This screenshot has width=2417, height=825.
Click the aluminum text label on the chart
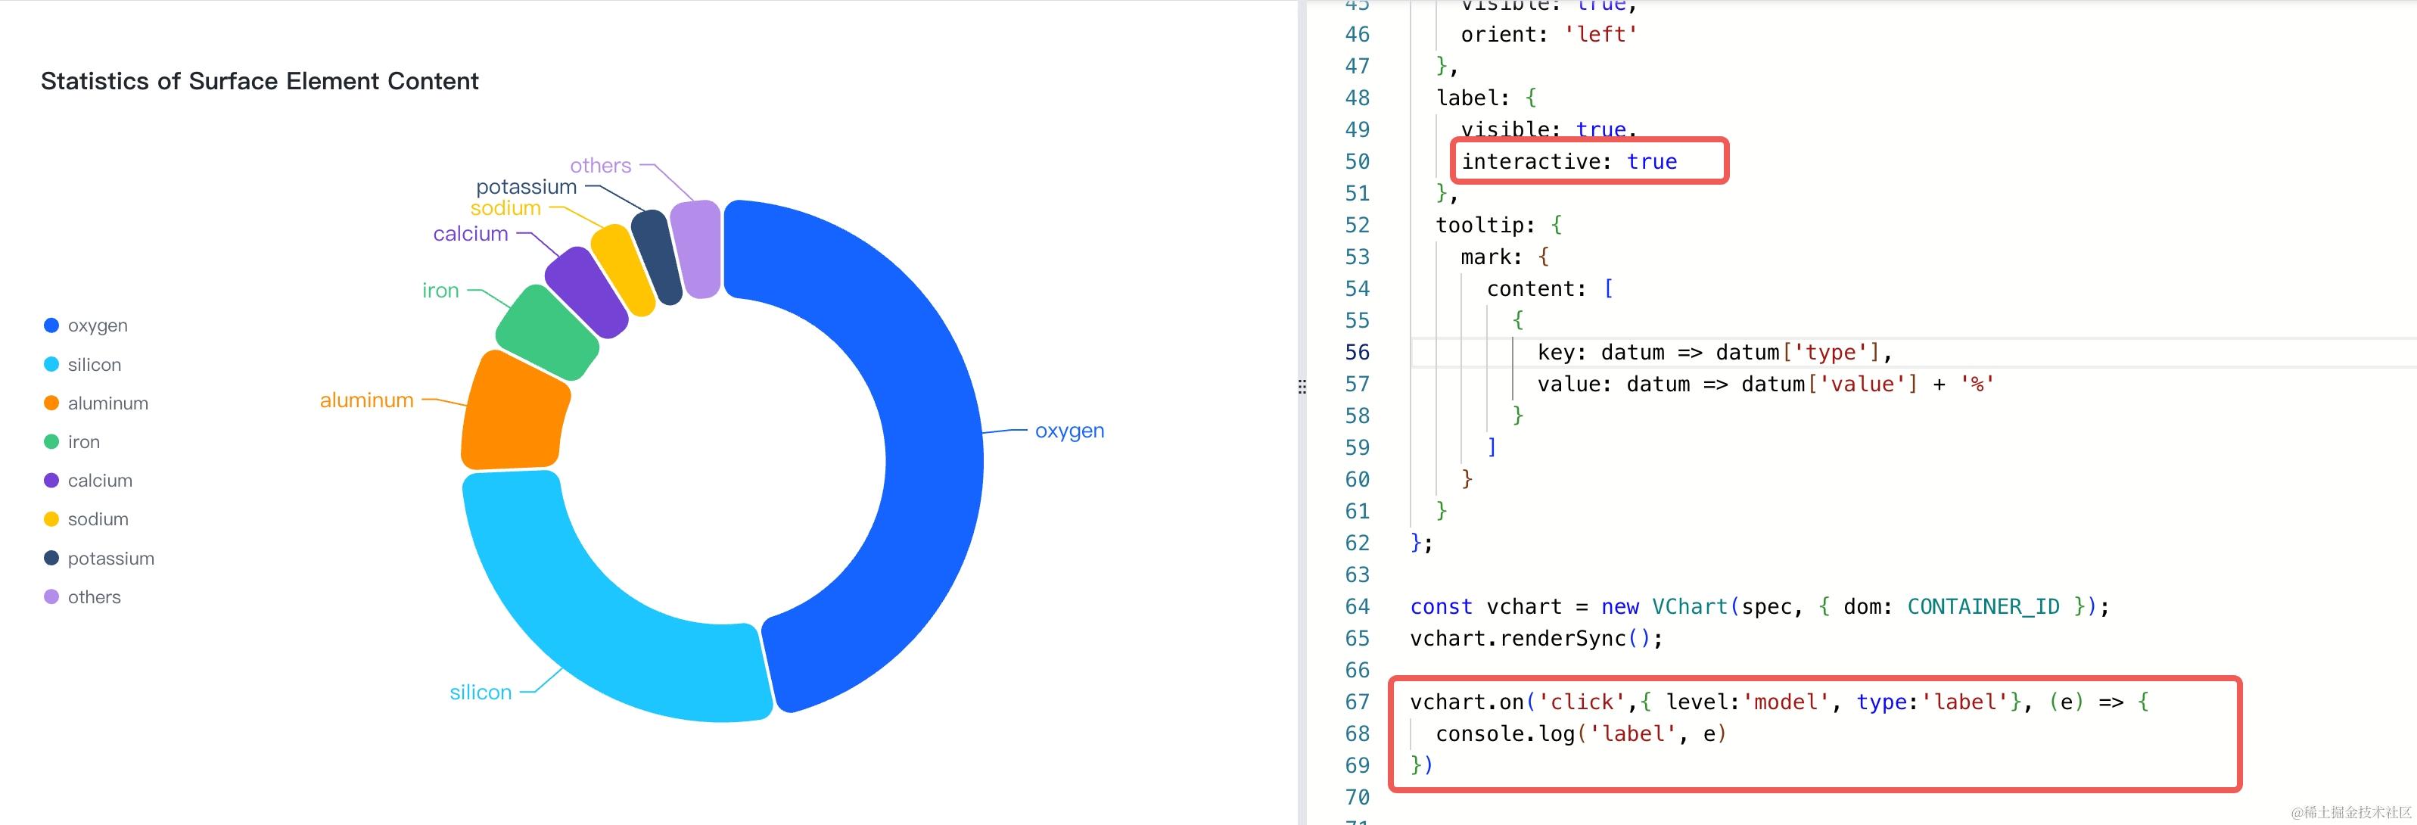tap(366, 400)
